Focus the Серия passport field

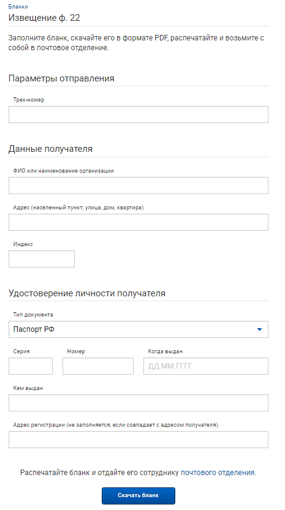[31, 366]
